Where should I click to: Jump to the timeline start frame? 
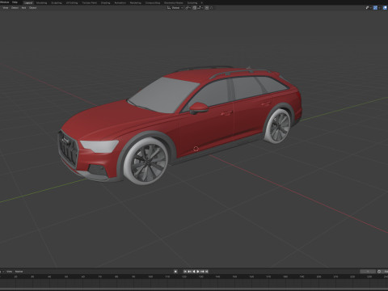click(x=185, y=272)
